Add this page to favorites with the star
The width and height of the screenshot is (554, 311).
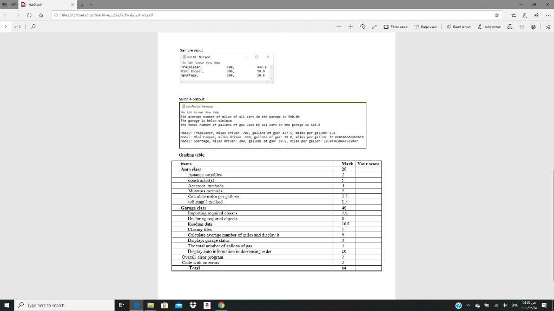click(497, 15)
